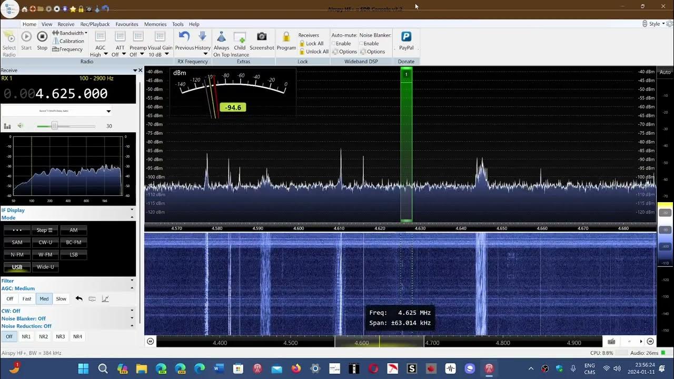This screenshot has width=674, height=379.
Task: Set AGC to Off
Action: pos(9,298)
